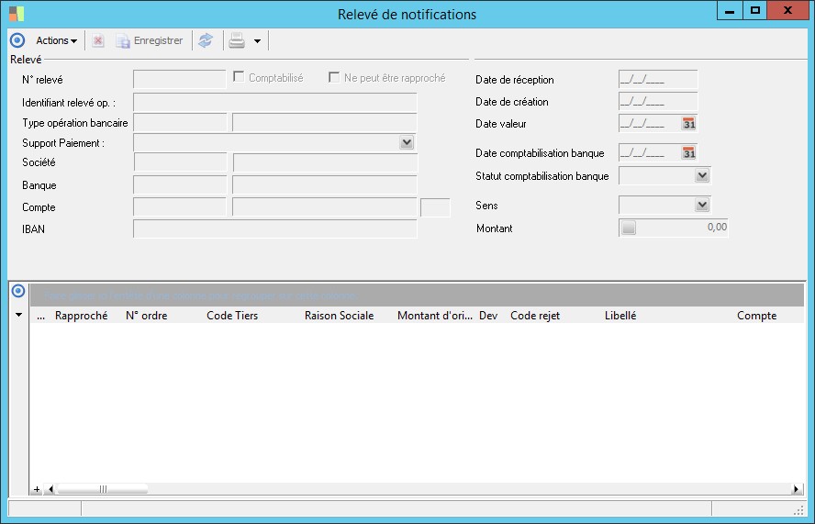This screenshot has height=524, width=815.
Task: Expand the Support Paiement dropdown
Action: pos(407,142)
